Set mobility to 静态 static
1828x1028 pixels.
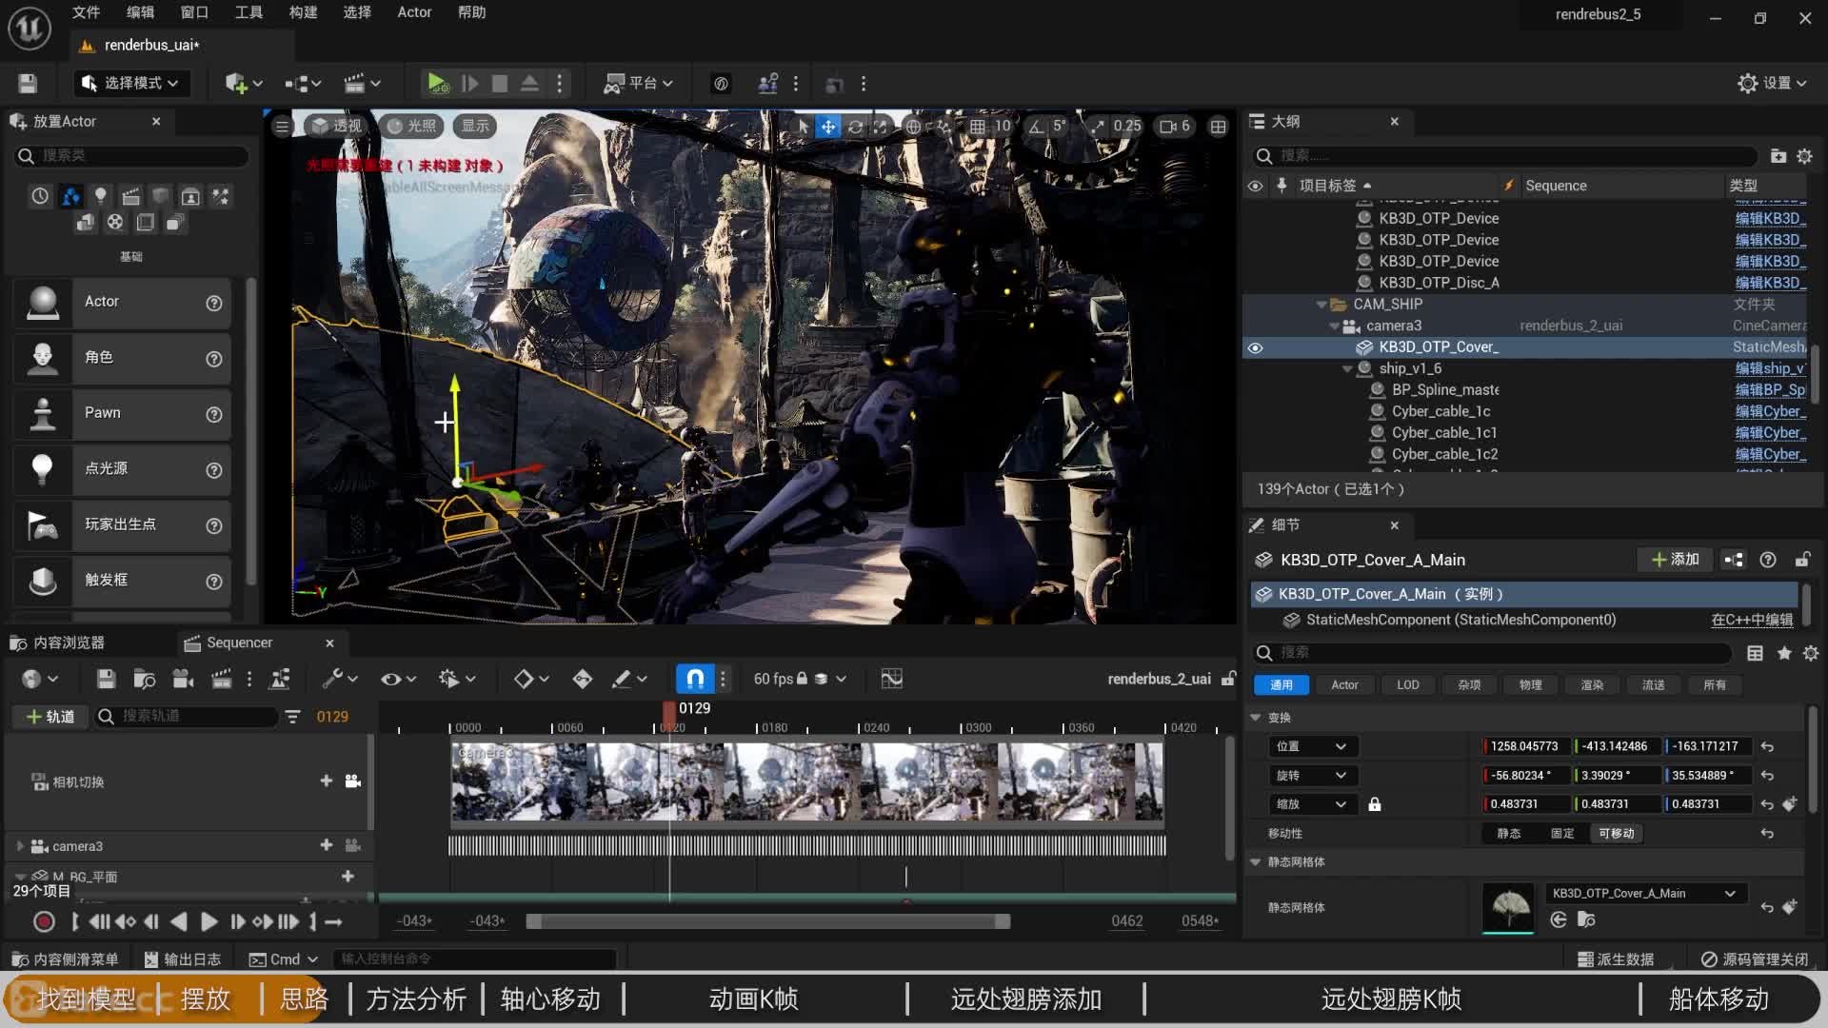click(x=1508, y=834)
